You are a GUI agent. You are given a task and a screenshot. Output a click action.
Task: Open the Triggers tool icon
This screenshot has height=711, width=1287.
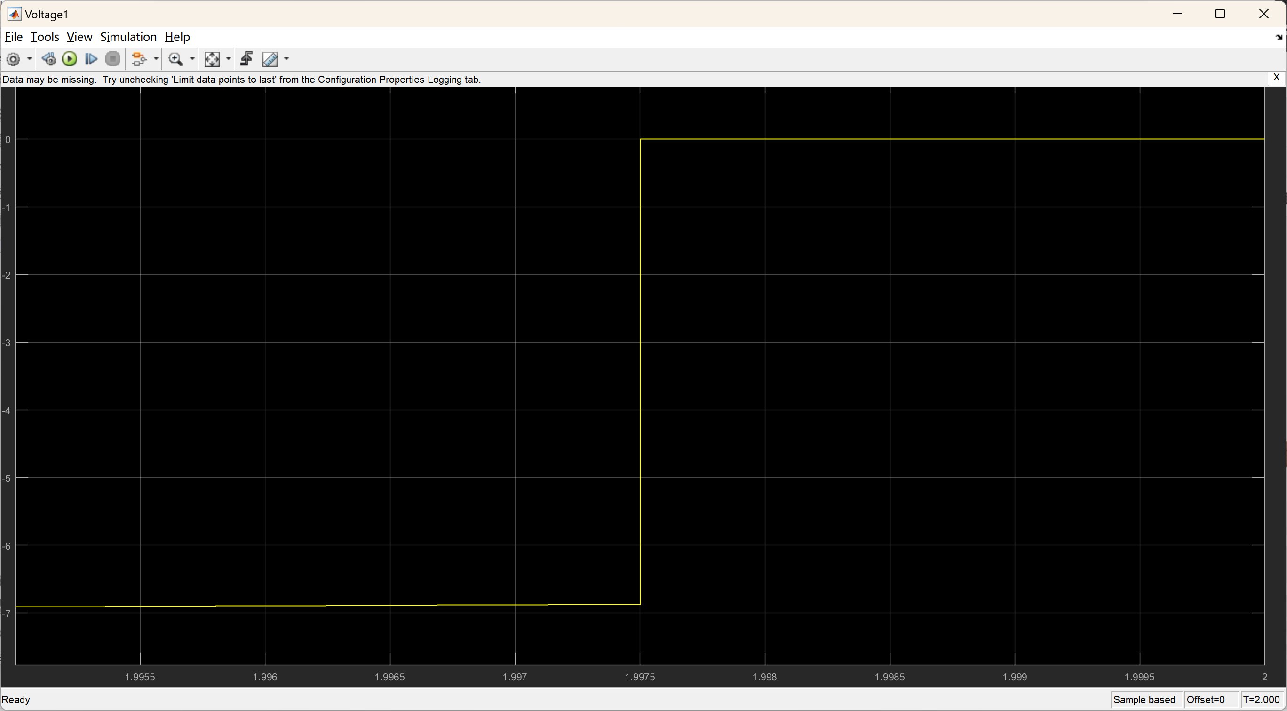pos(246,59)
